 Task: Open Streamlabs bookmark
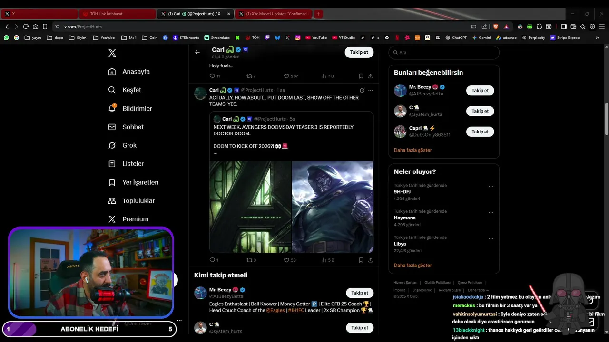[x=217, y=38]
